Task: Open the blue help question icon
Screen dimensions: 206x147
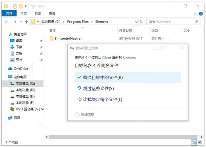Action: [x=201, y=14]
